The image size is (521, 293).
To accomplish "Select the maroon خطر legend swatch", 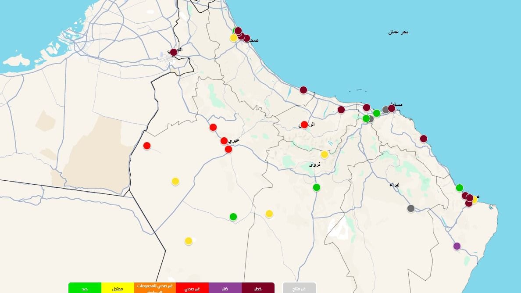I will pos(258,288).
